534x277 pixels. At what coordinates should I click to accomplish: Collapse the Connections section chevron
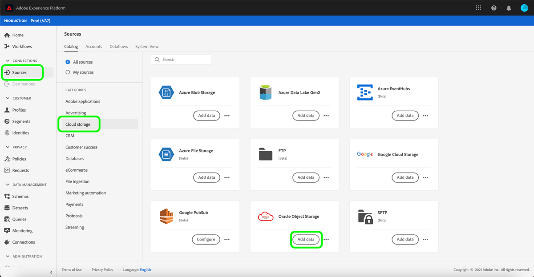point(8,61)
